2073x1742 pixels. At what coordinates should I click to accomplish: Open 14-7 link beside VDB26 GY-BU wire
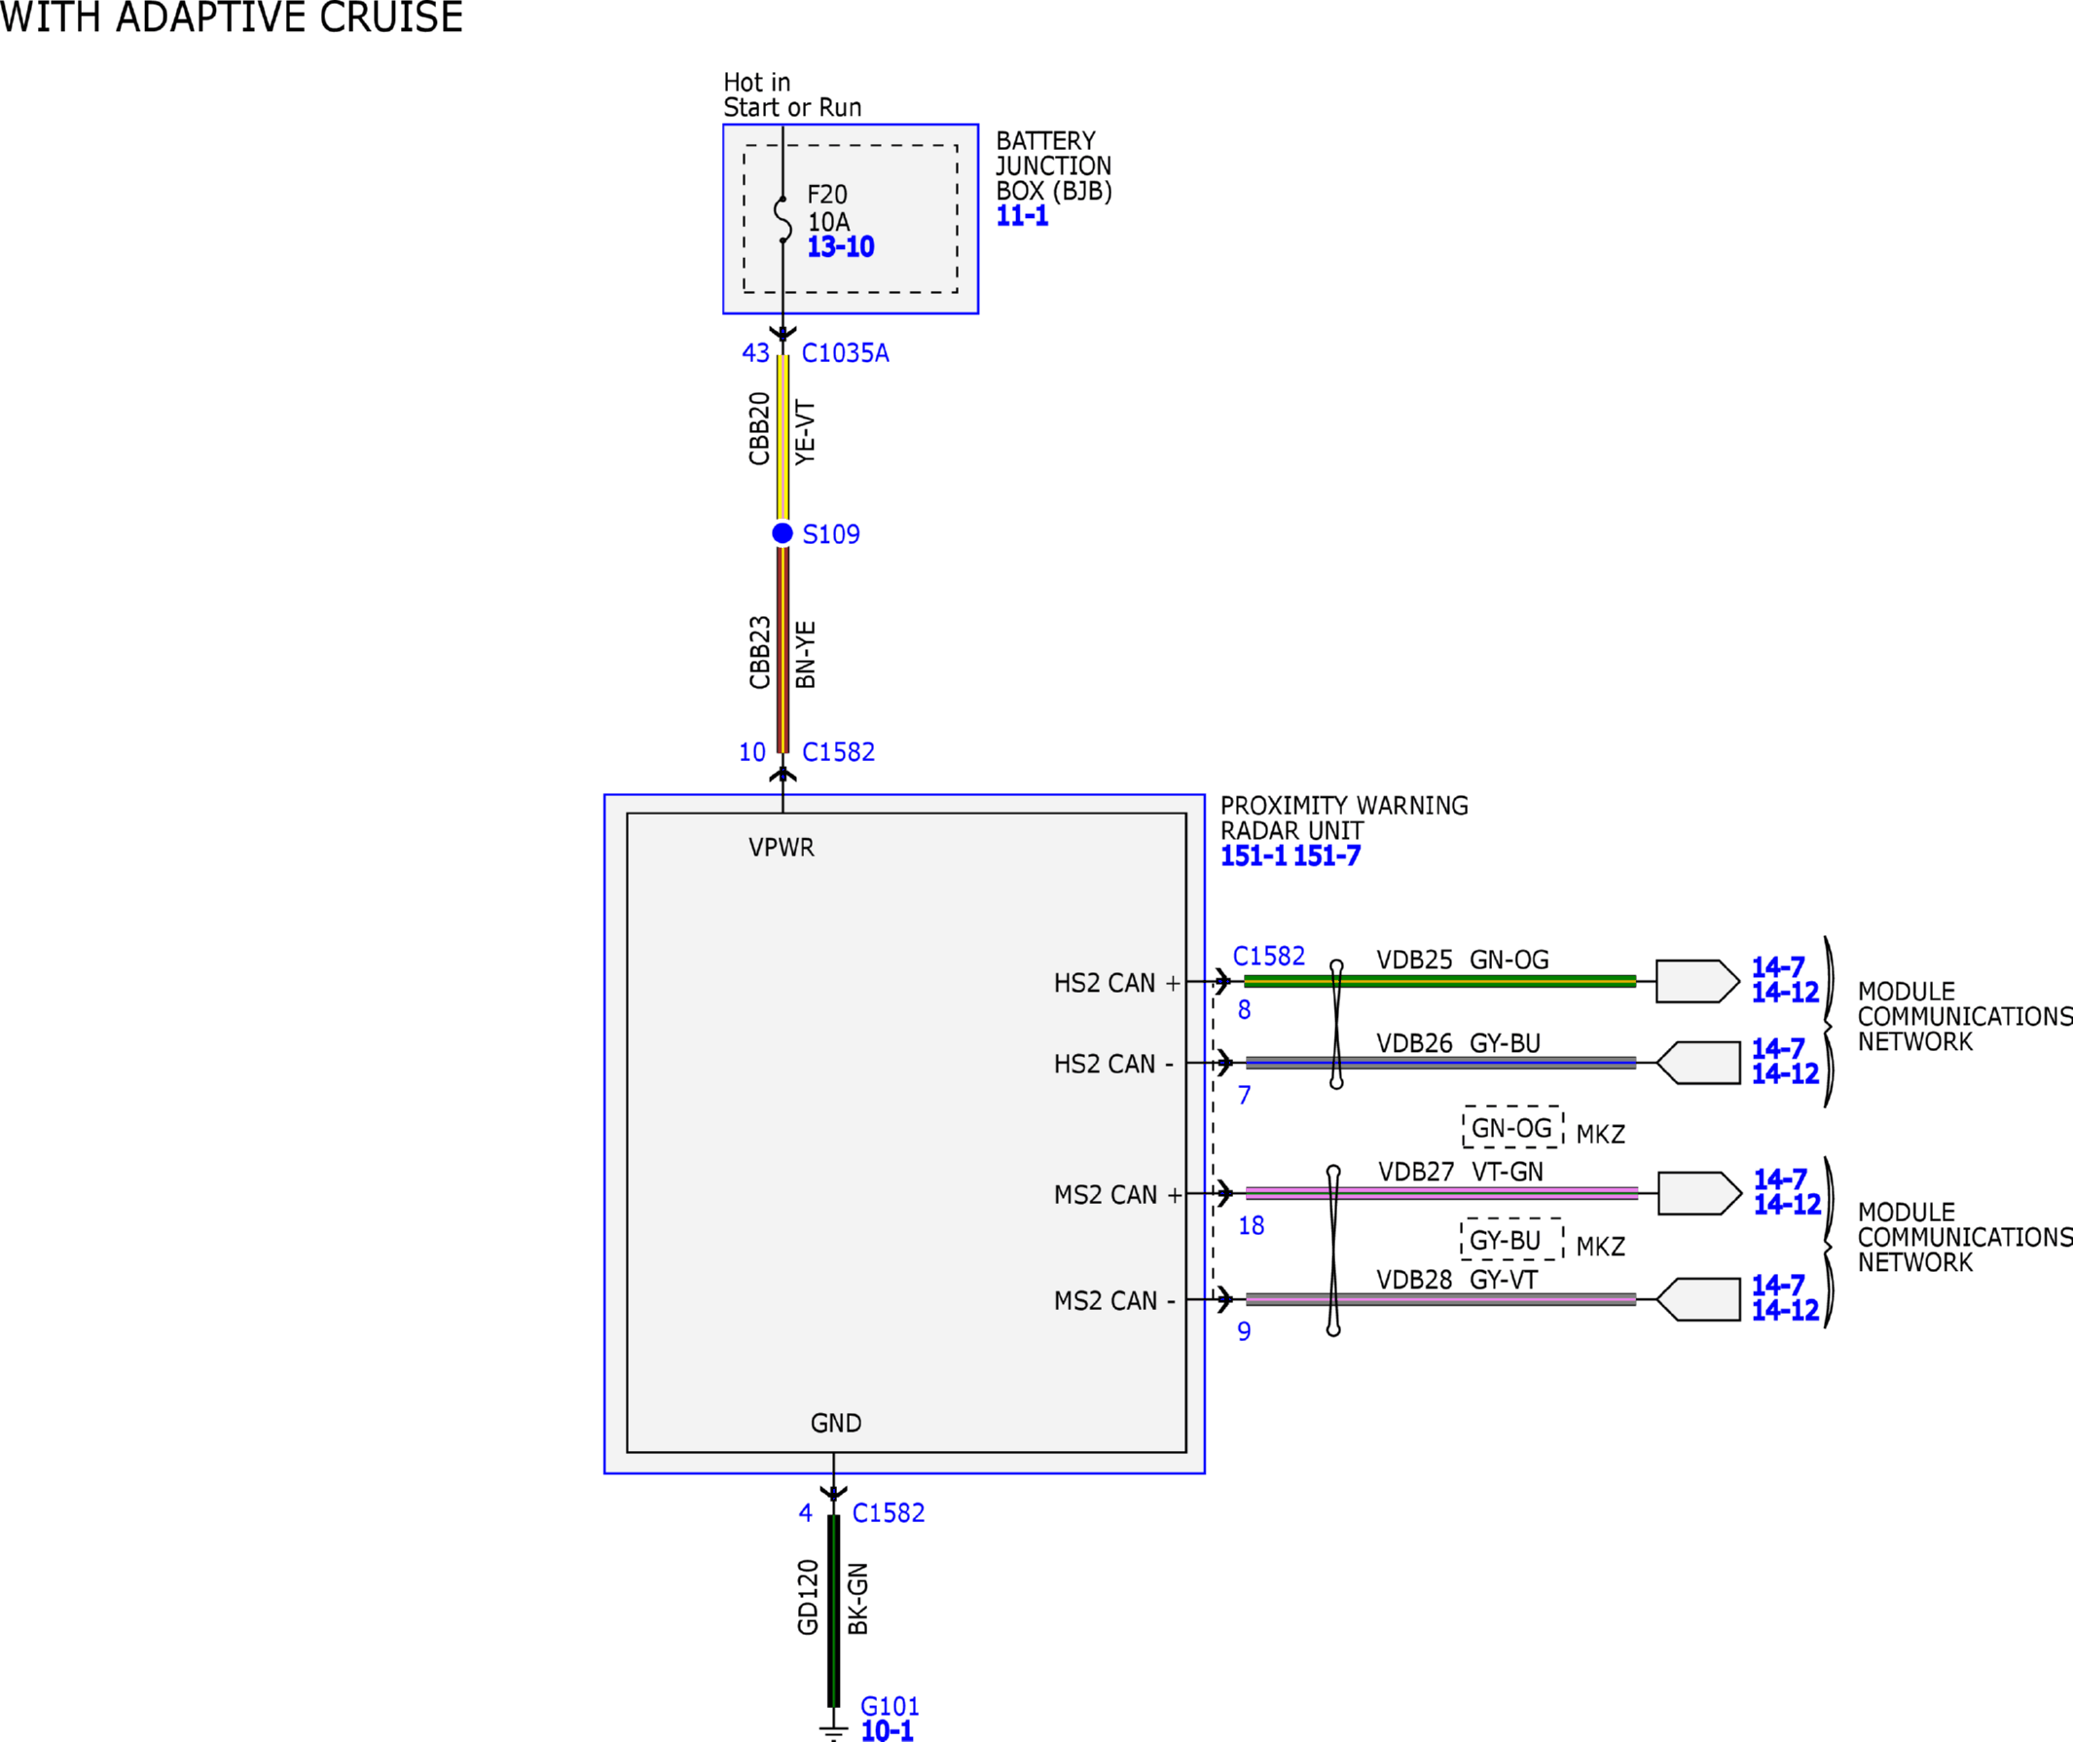[1778, 1049]
